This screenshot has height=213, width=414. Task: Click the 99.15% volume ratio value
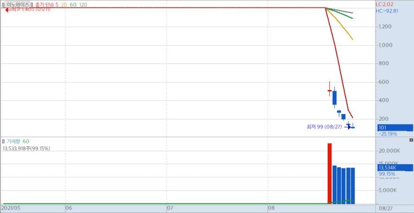[x=387, y=174]
